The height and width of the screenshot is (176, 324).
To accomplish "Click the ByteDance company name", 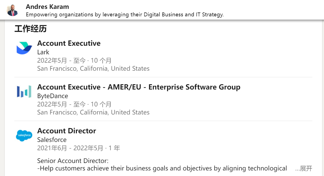I will point(53,96).
